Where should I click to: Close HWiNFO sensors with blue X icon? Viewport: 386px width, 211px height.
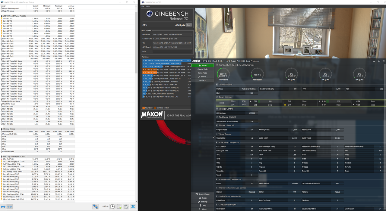133,207
